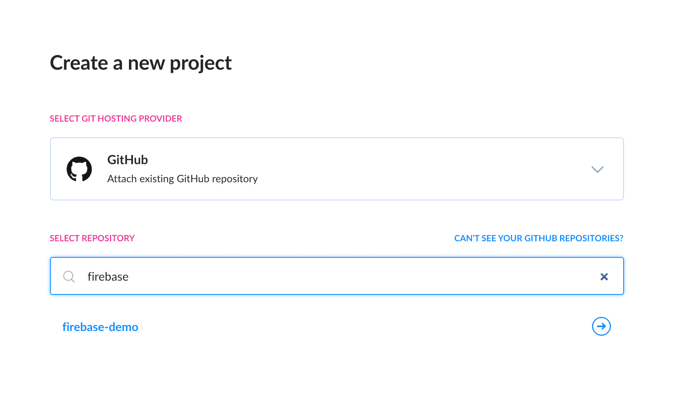
Task: Click the GitHub octocat logo
Action: pyautogui.click(x=79, y=169)
